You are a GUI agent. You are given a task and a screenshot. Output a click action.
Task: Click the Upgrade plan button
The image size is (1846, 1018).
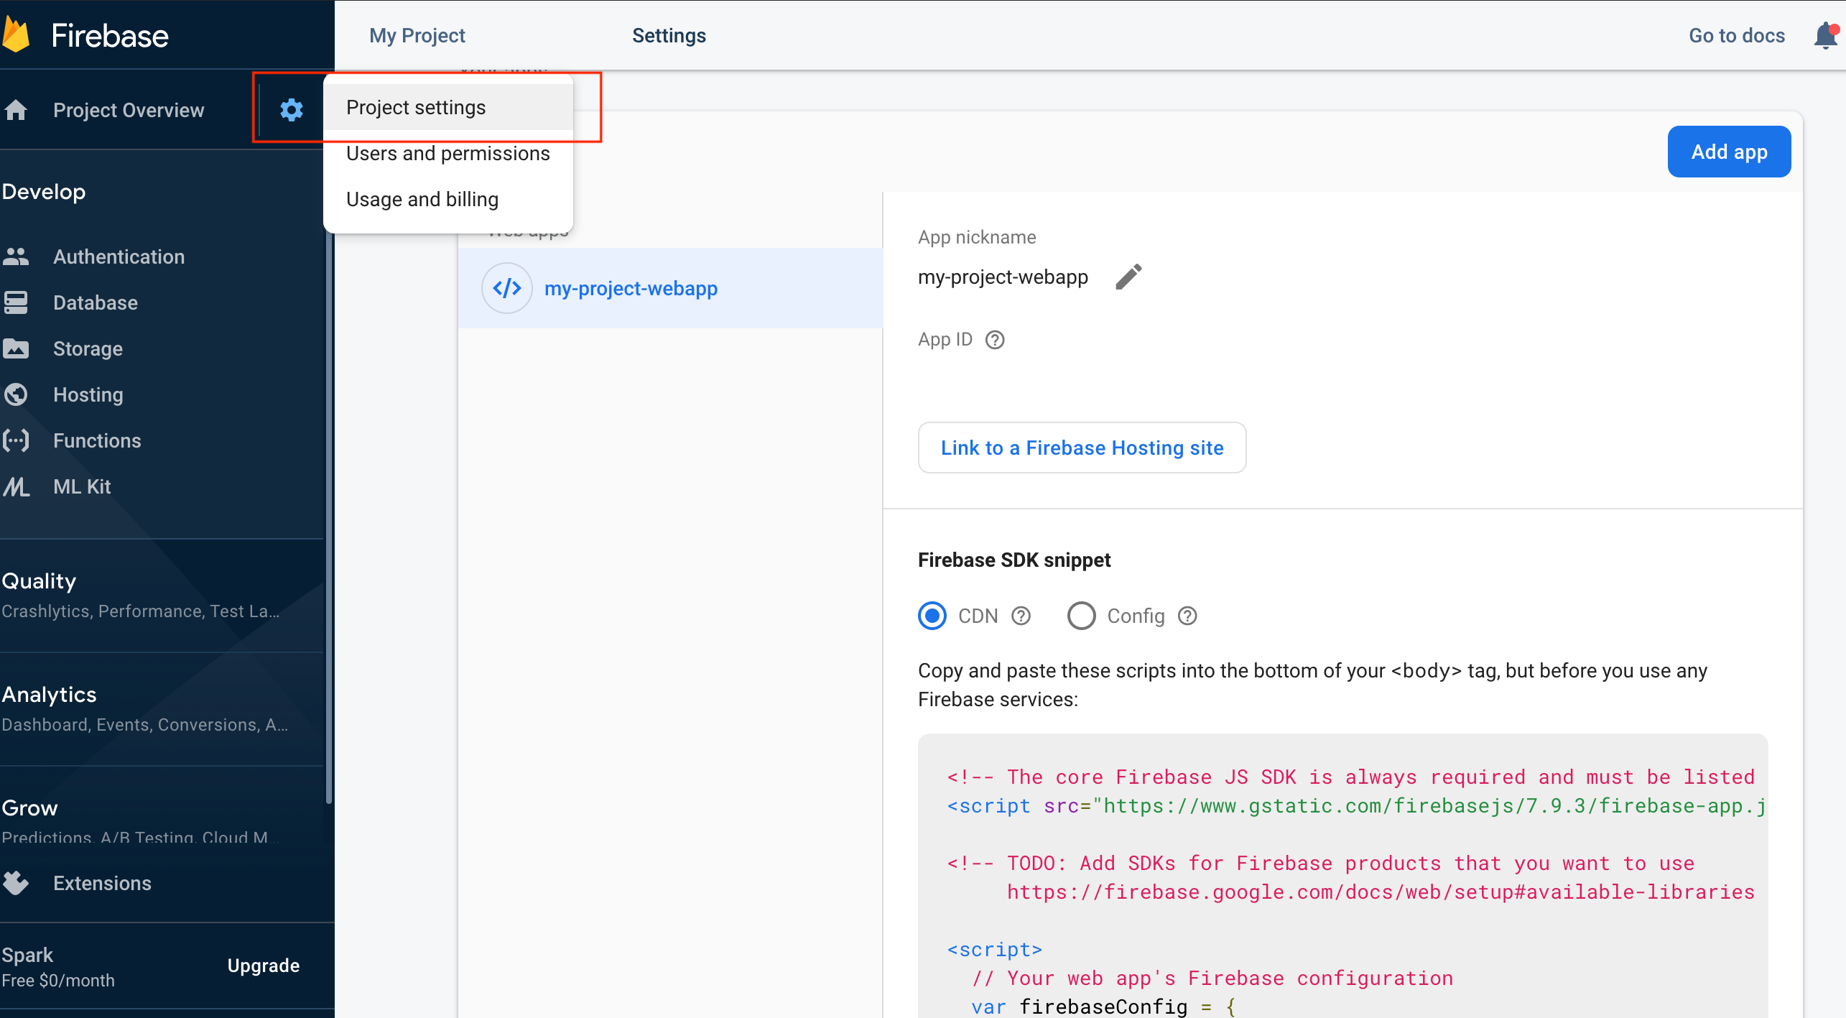coord(263,966)
